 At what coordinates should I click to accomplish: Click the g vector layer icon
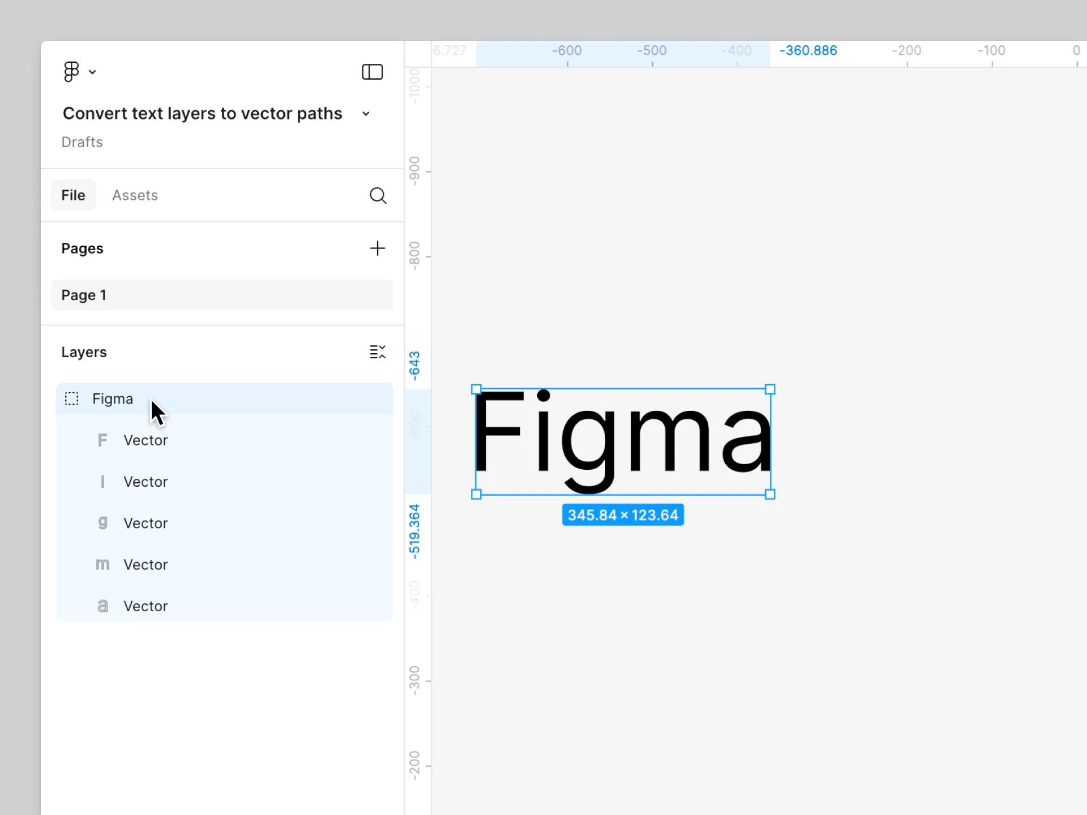(102, 523)
